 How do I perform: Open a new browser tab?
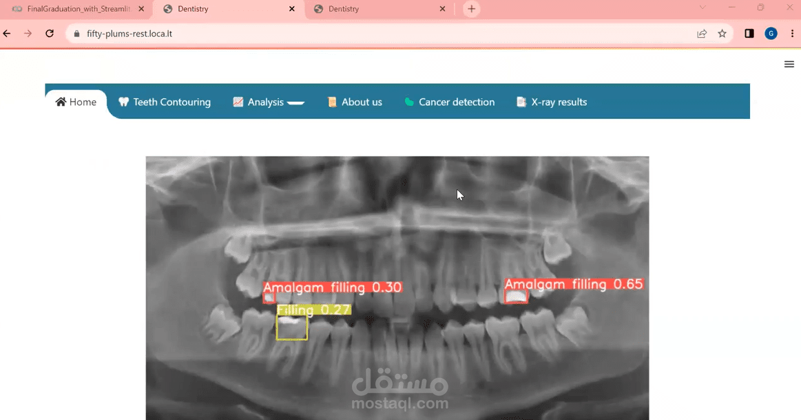coord(471,9)
